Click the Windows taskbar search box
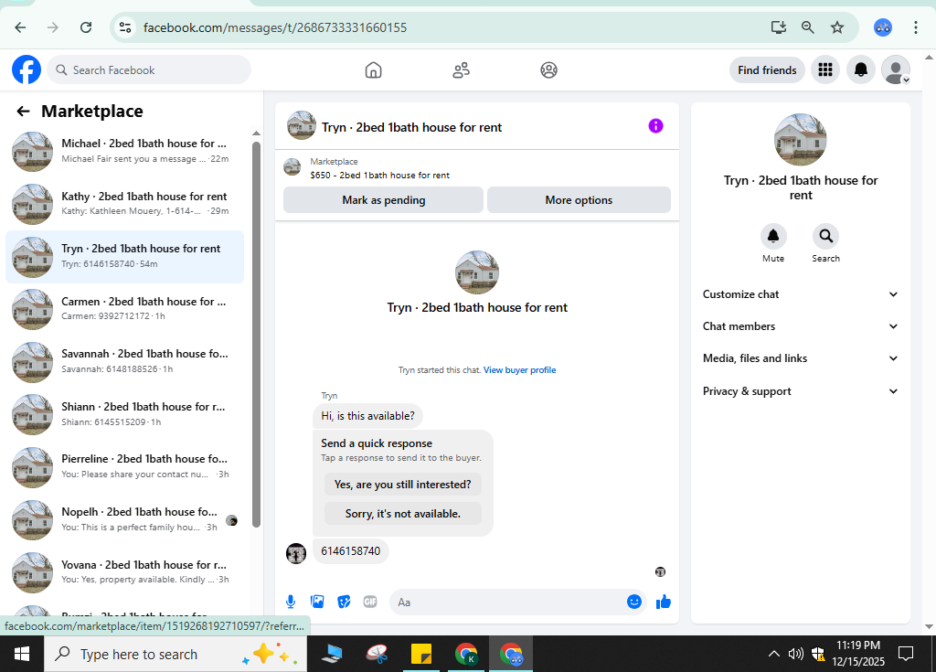The height and width of the screenshot is (672, 936). tap(175, 654)
